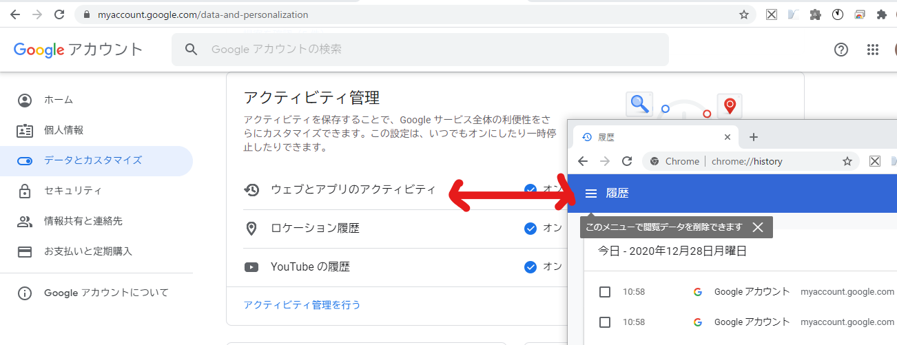Go back in the main browser window

click(x=15, y=14)
